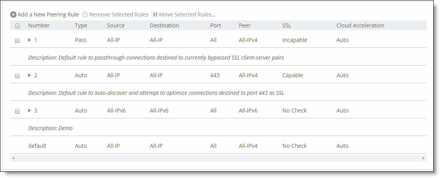Check the checkbox for rule 1

click(17, 41)
